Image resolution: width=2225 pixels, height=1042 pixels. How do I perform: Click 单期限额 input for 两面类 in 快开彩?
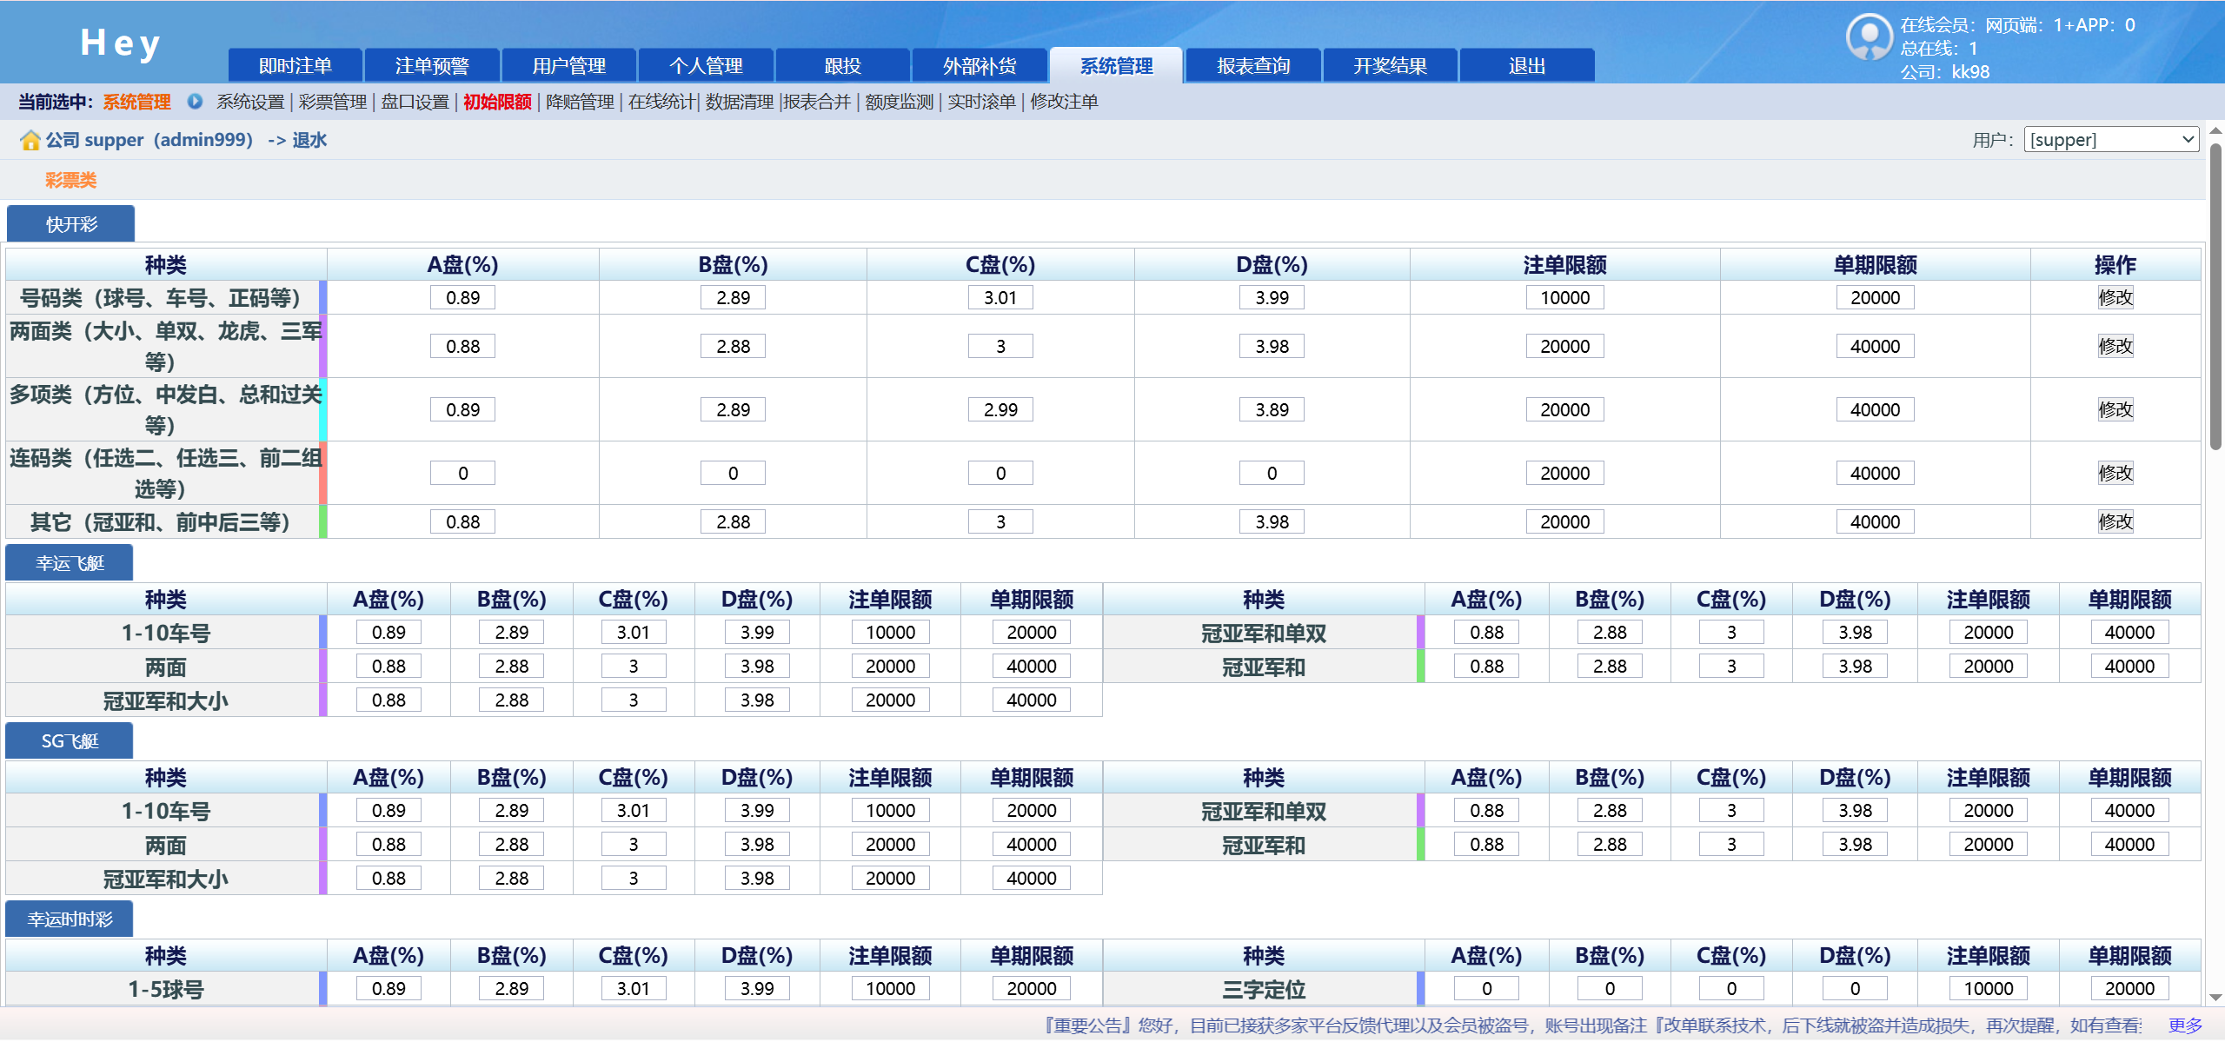click(x=1875, y=346)
